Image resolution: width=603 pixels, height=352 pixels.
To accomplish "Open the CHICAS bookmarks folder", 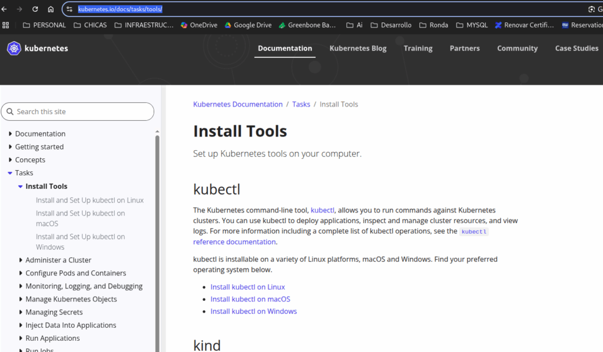I will pyautogui.click(x=90, y=25).
